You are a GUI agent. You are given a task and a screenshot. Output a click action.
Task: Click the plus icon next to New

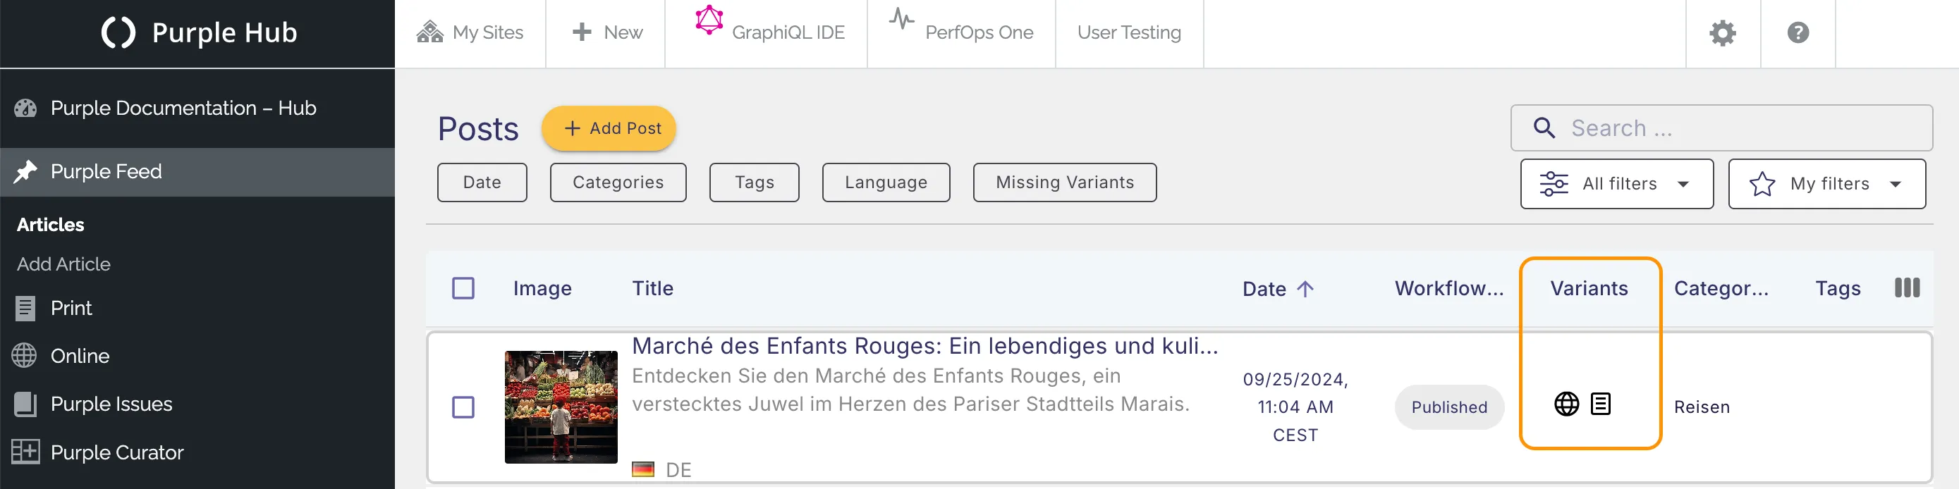coord(582,32)
